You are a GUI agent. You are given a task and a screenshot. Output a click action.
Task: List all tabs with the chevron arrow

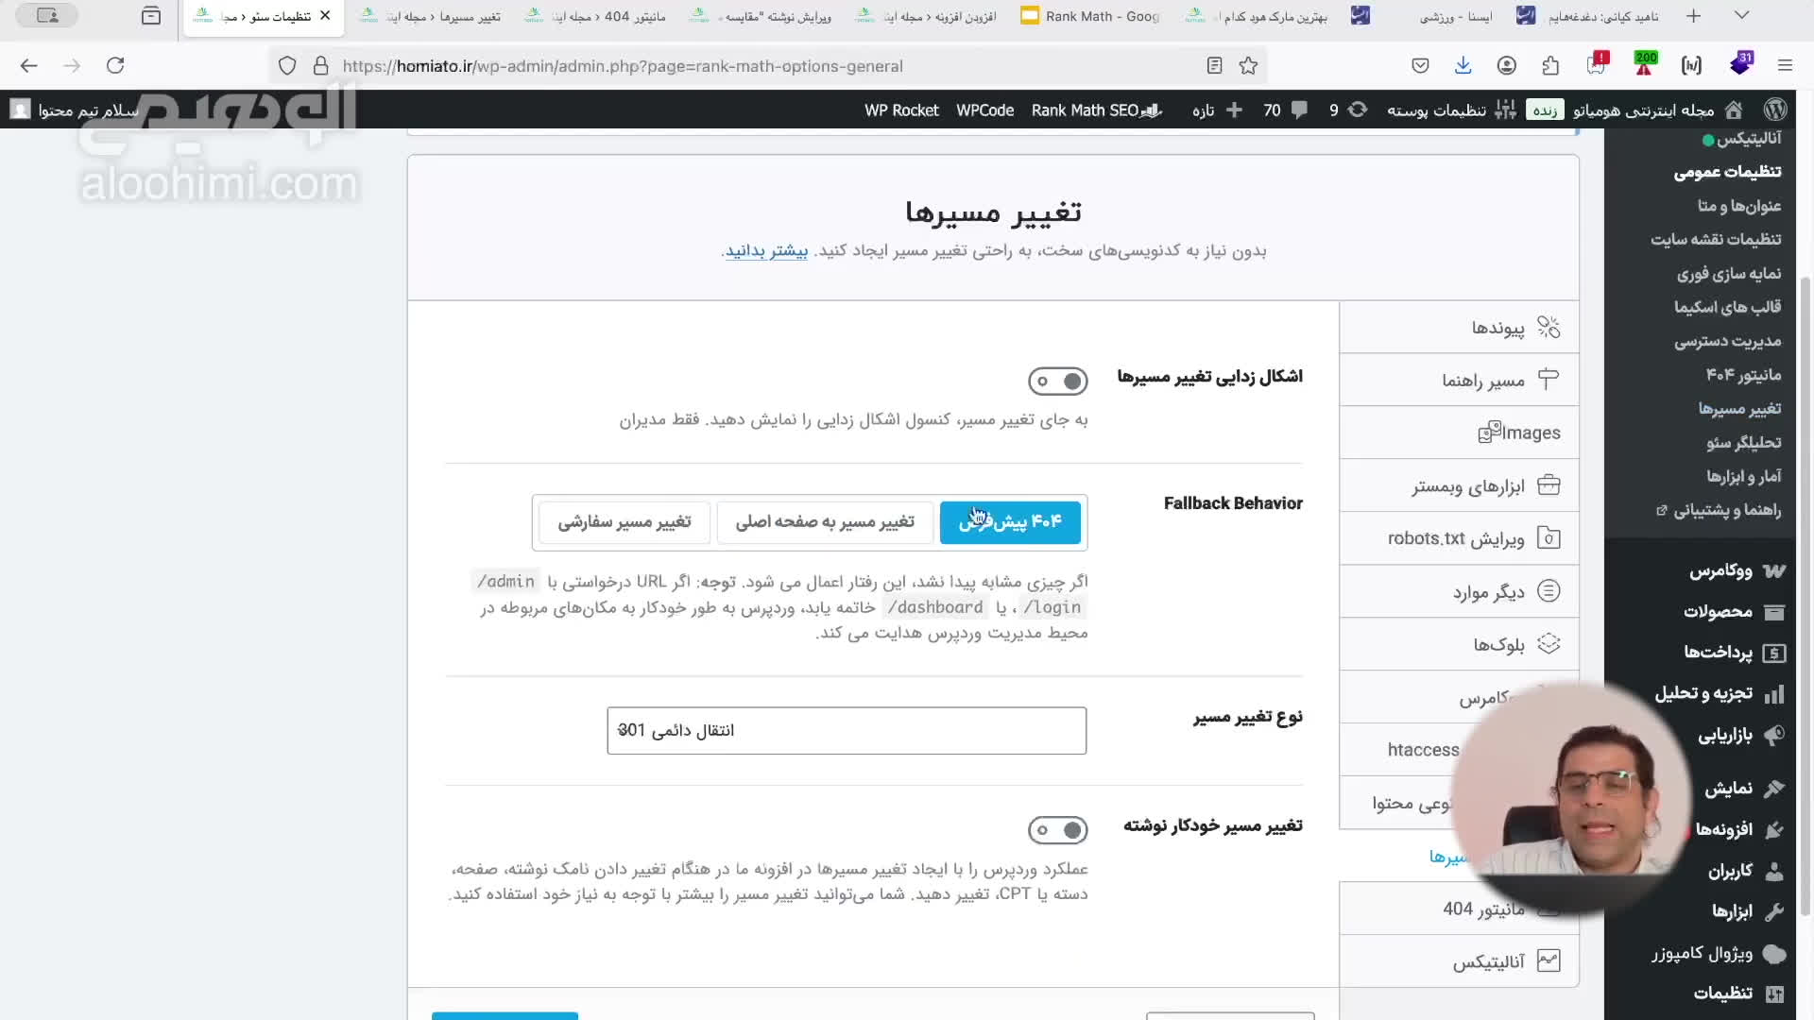[1741, 16]
